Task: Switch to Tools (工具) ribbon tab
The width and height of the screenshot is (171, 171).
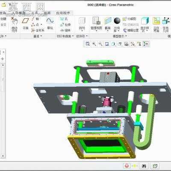Action: pos(34,13)
